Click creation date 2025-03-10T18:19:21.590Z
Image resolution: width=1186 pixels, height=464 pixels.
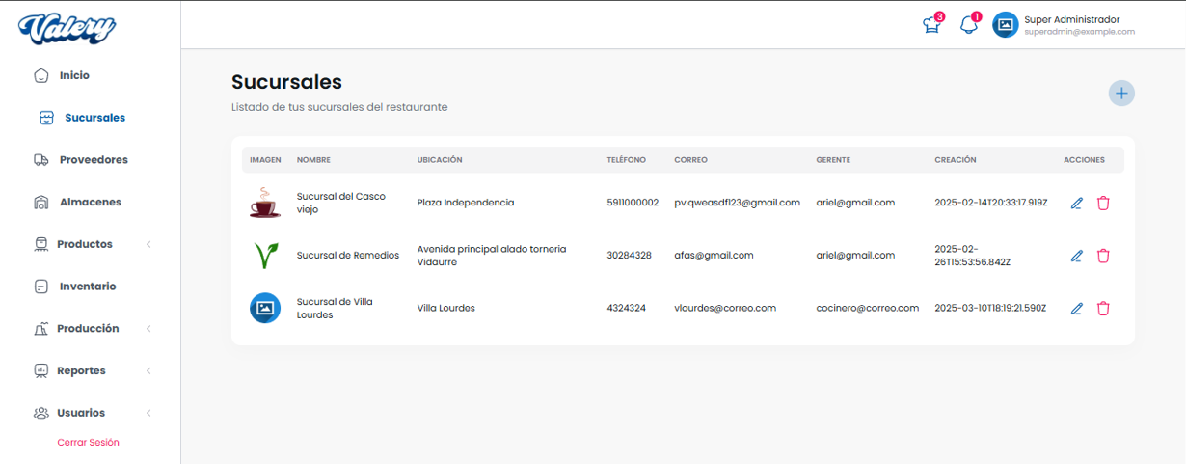click(990, 309)
